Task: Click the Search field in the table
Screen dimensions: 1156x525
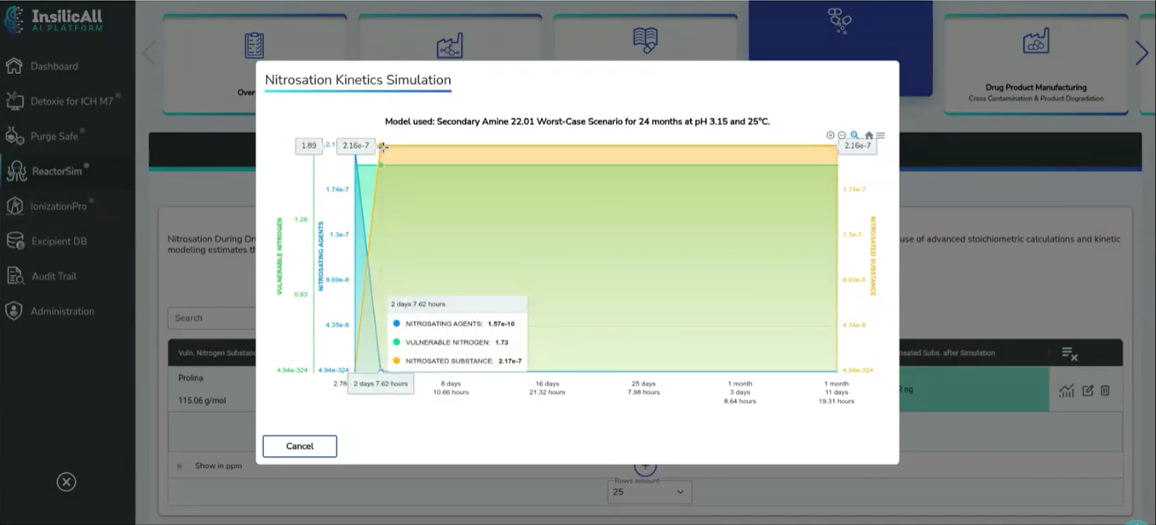Action: click(x=211, y=318)
